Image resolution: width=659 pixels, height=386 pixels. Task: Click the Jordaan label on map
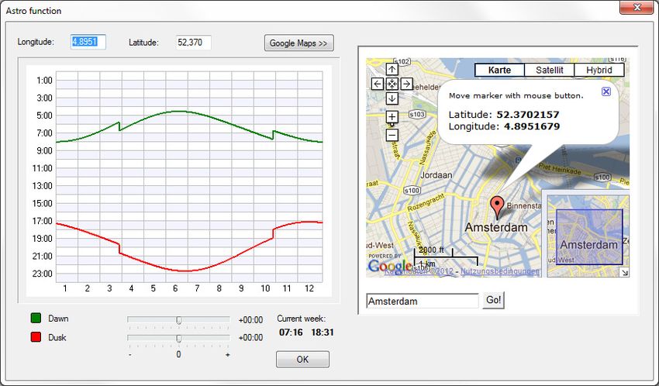pos(436,175)
